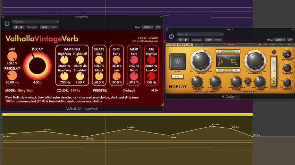Toggle PING PONG mode button

tap(228, 51)
